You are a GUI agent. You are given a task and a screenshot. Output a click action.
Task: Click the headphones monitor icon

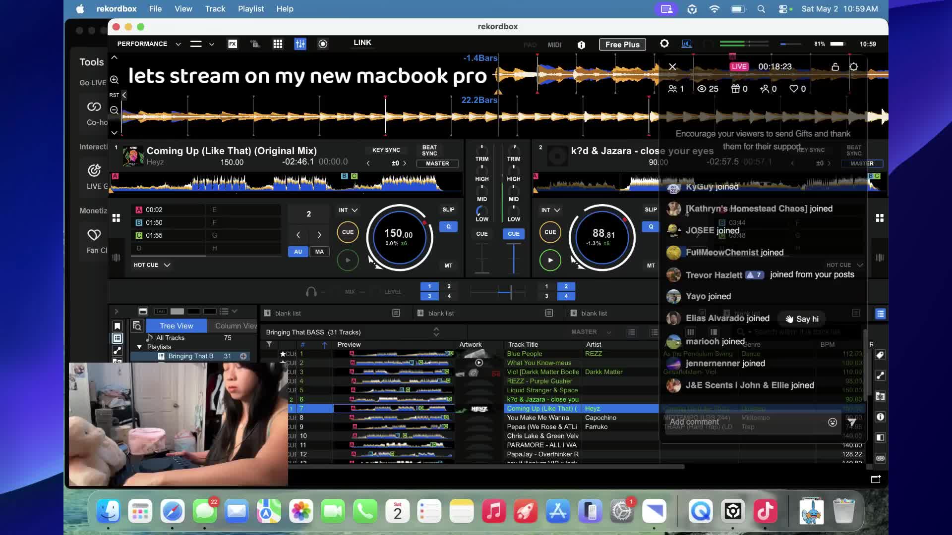point(311,292)
